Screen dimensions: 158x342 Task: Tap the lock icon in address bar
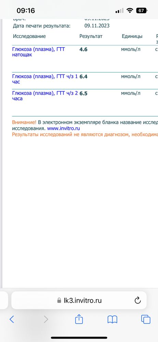(59, 301)
